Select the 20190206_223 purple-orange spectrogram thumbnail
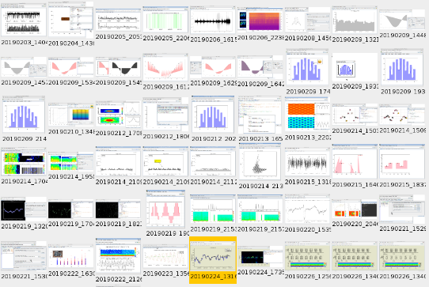Viewport: 429px width, 287px height. pyautogui.click(x=260, y=21)
